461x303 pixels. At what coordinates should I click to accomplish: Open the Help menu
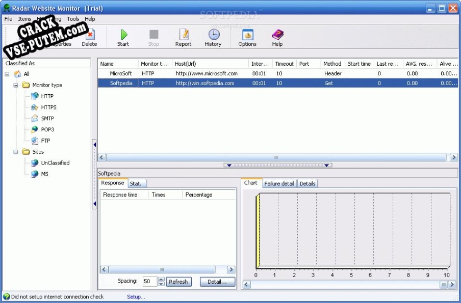coord(90,19)
